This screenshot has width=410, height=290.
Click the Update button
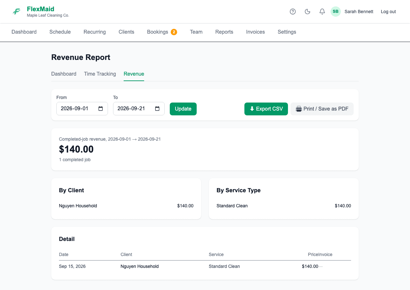coord(183,109)
